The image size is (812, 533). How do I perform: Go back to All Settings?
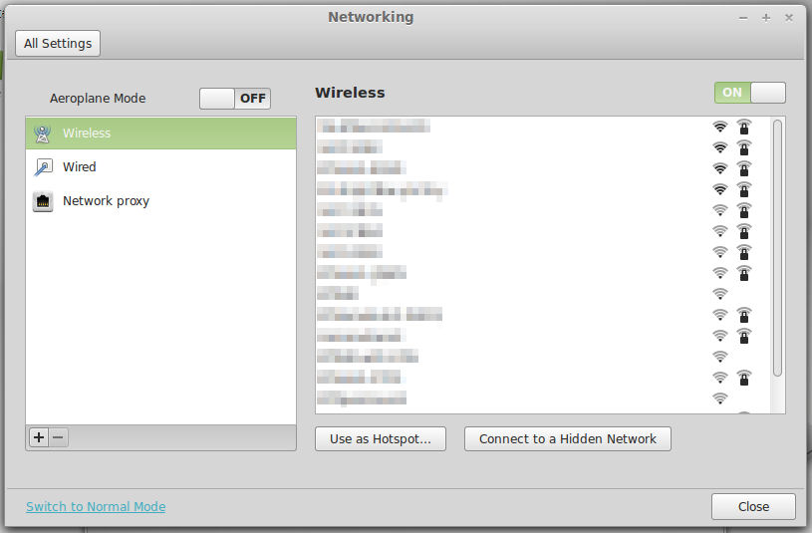pyautogui.click(x=58, y=43)
